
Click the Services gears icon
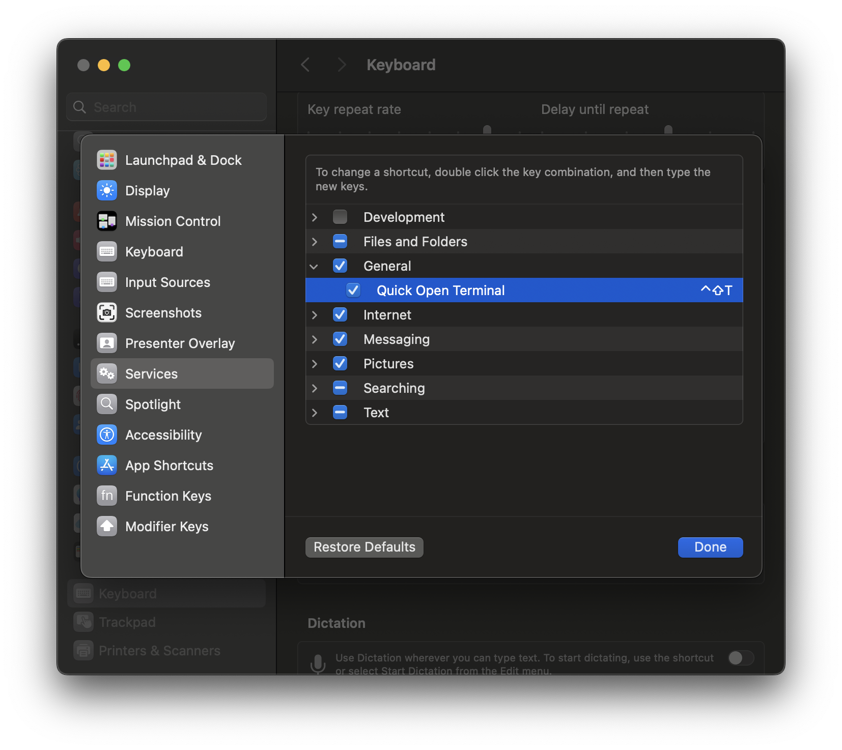pyautogui.click(x=107, y=374)
